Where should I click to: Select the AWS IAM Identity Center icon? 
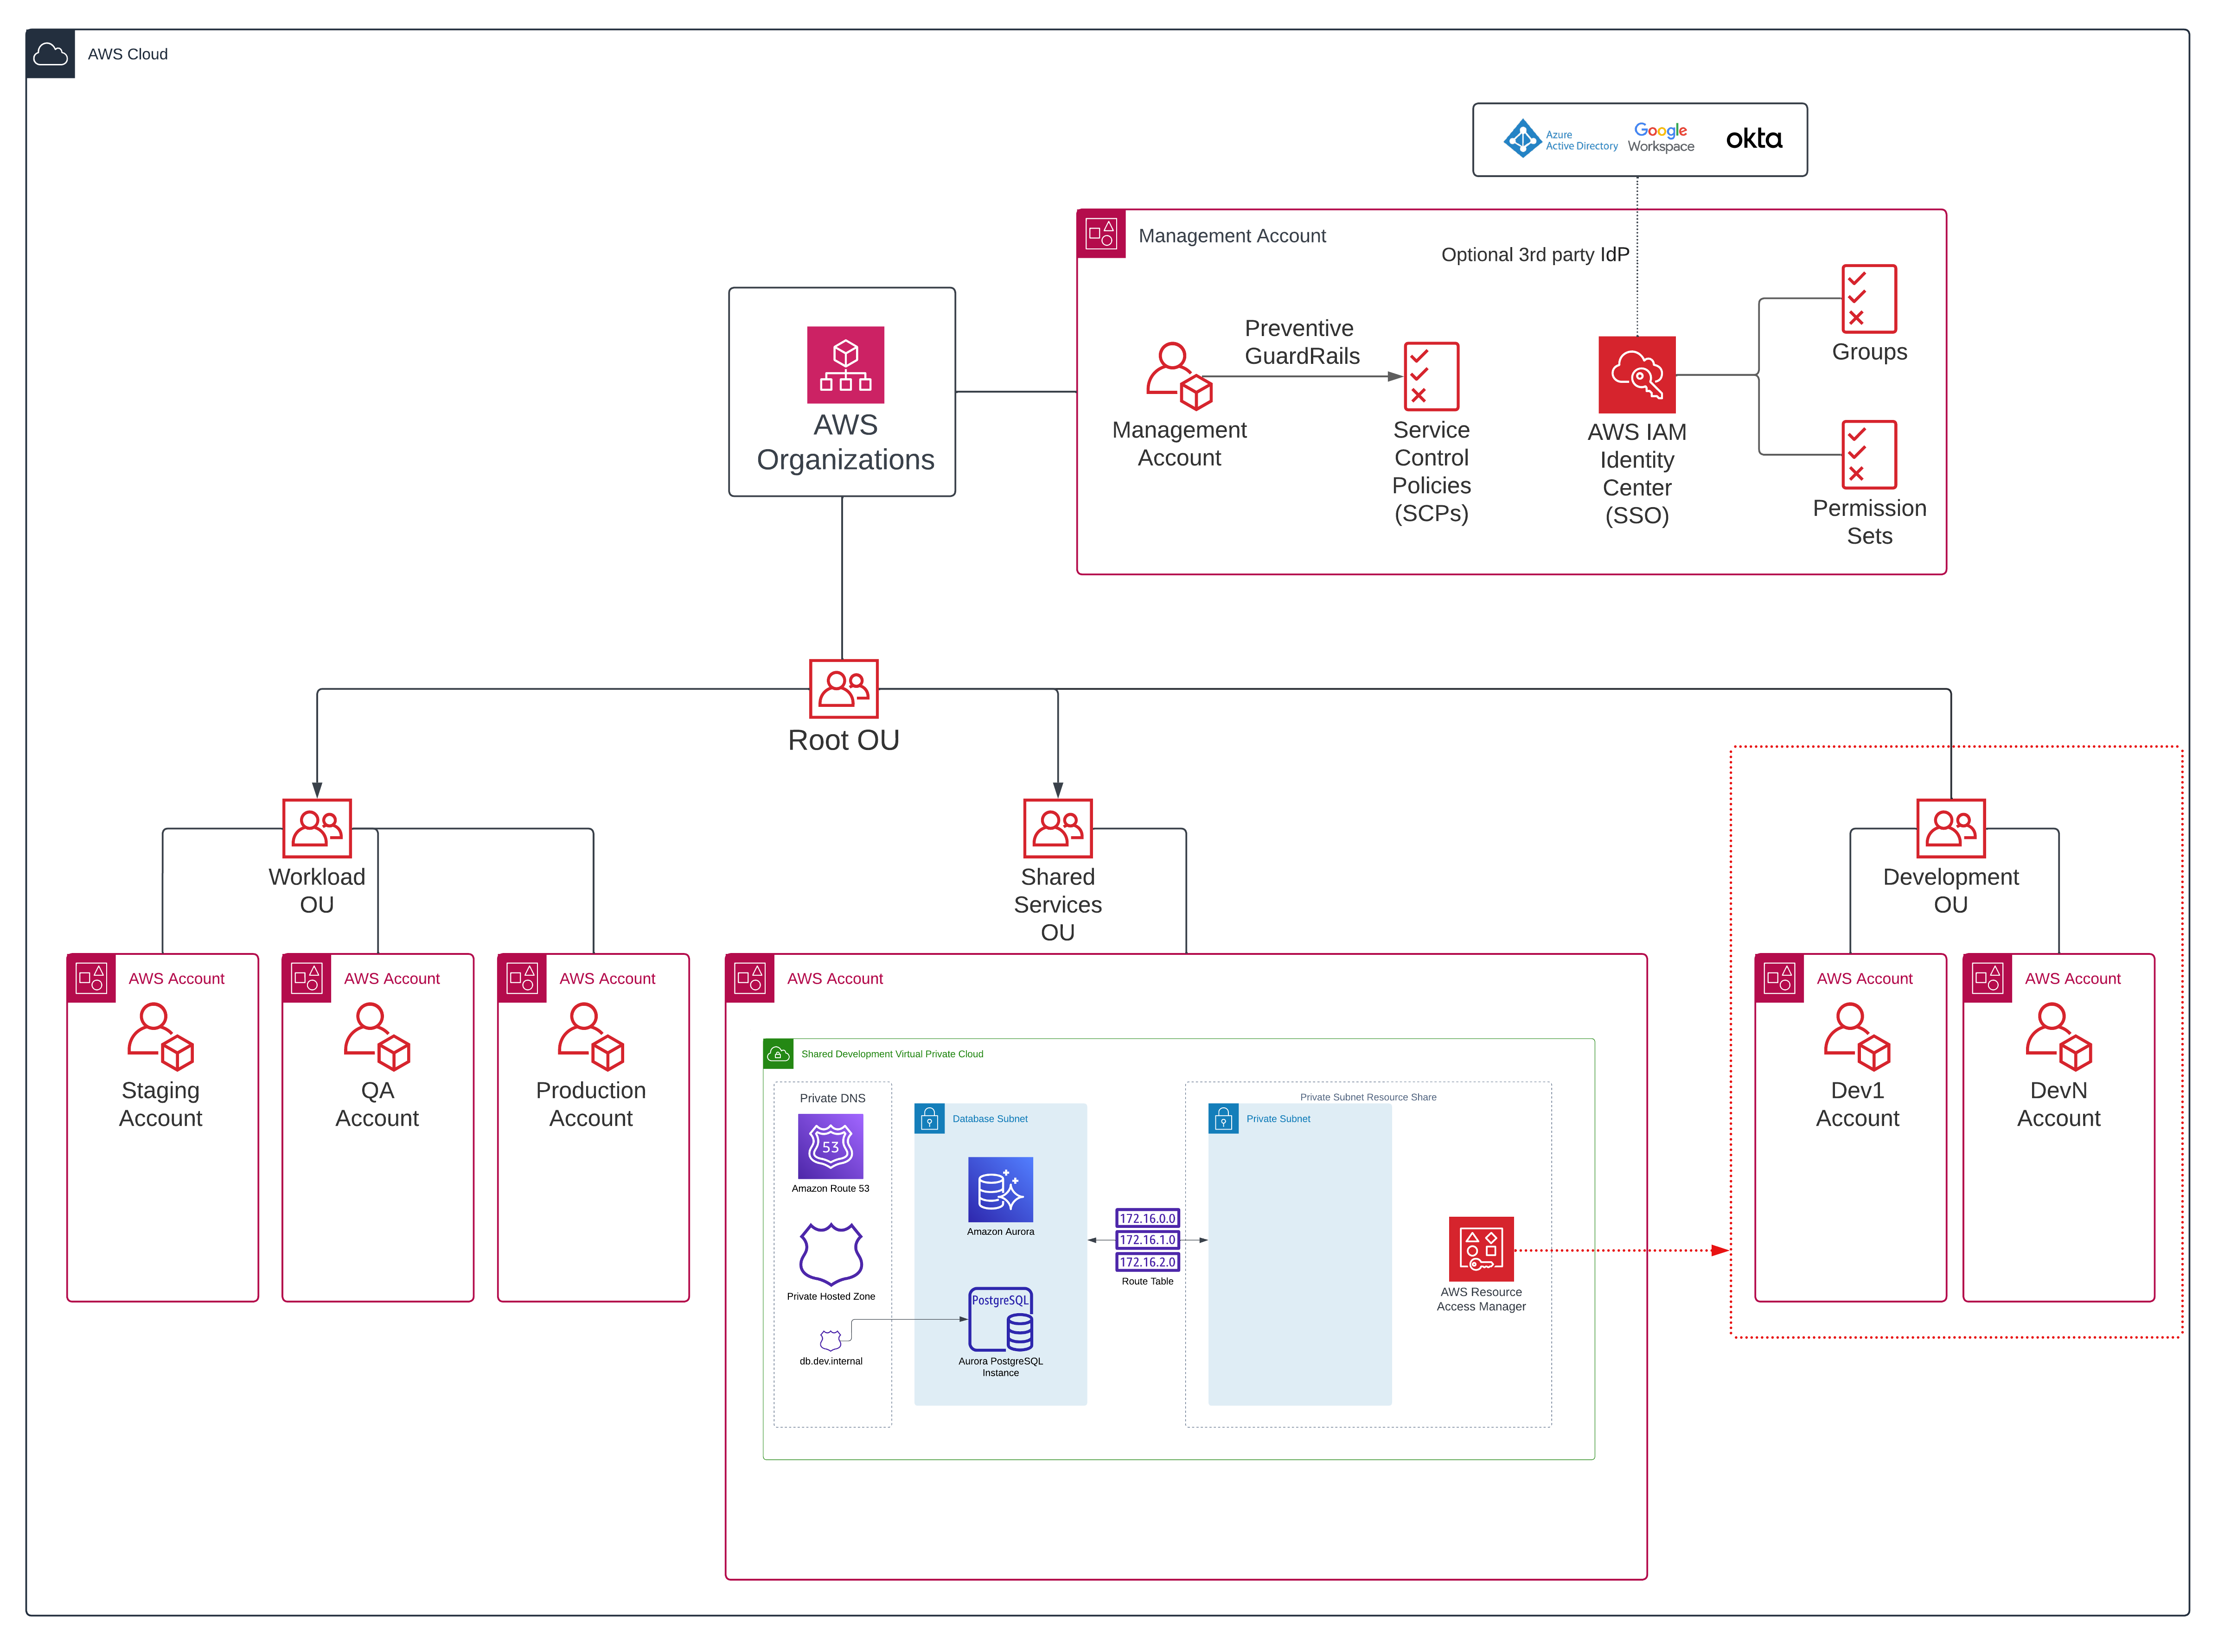click(x=1637, y=375)
